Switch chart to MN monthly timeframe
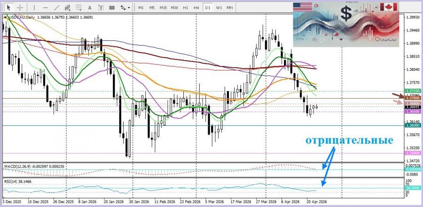Screen dimensions: 423x207 pos(229,8)
